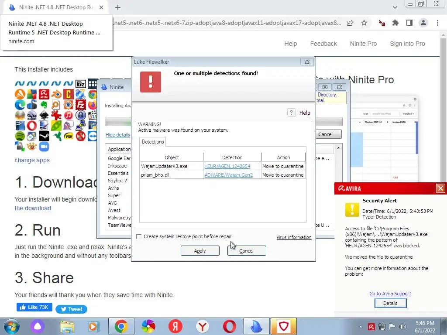Open the Help link in Ninite header
Screen dimensions: 447x335
(x=290, y=44)
